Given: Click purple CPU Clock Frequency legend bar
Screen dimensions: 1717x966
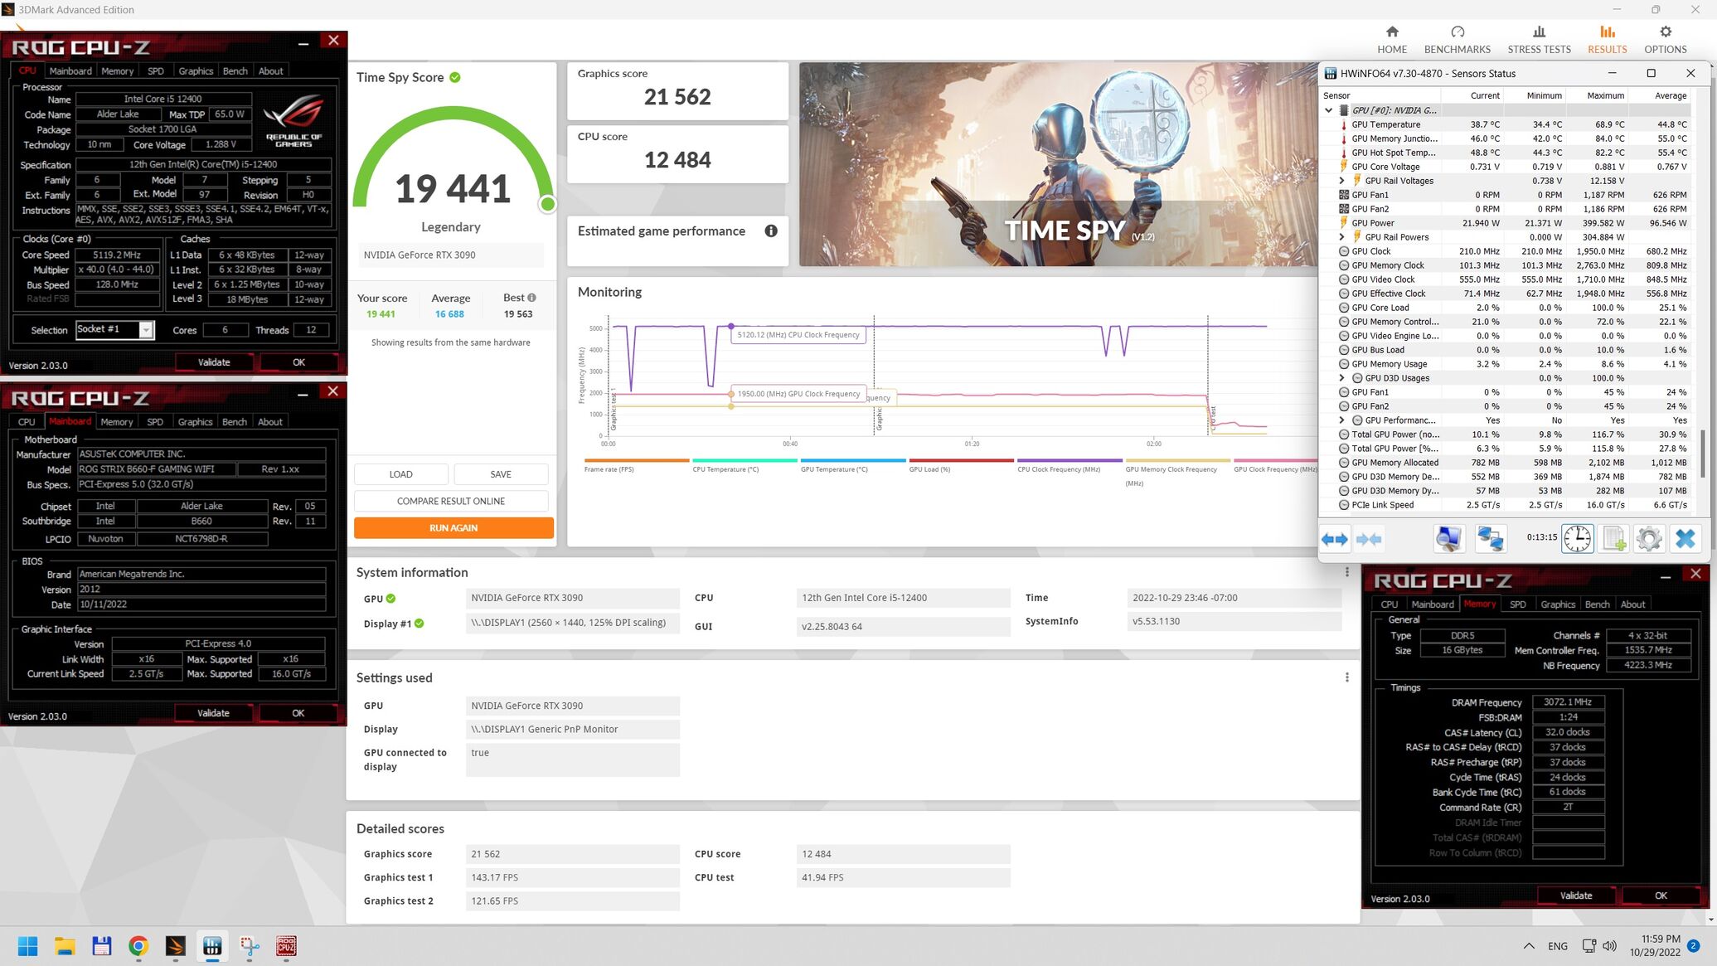Looking at the screenshot, I should click(x=1069, y=460).
